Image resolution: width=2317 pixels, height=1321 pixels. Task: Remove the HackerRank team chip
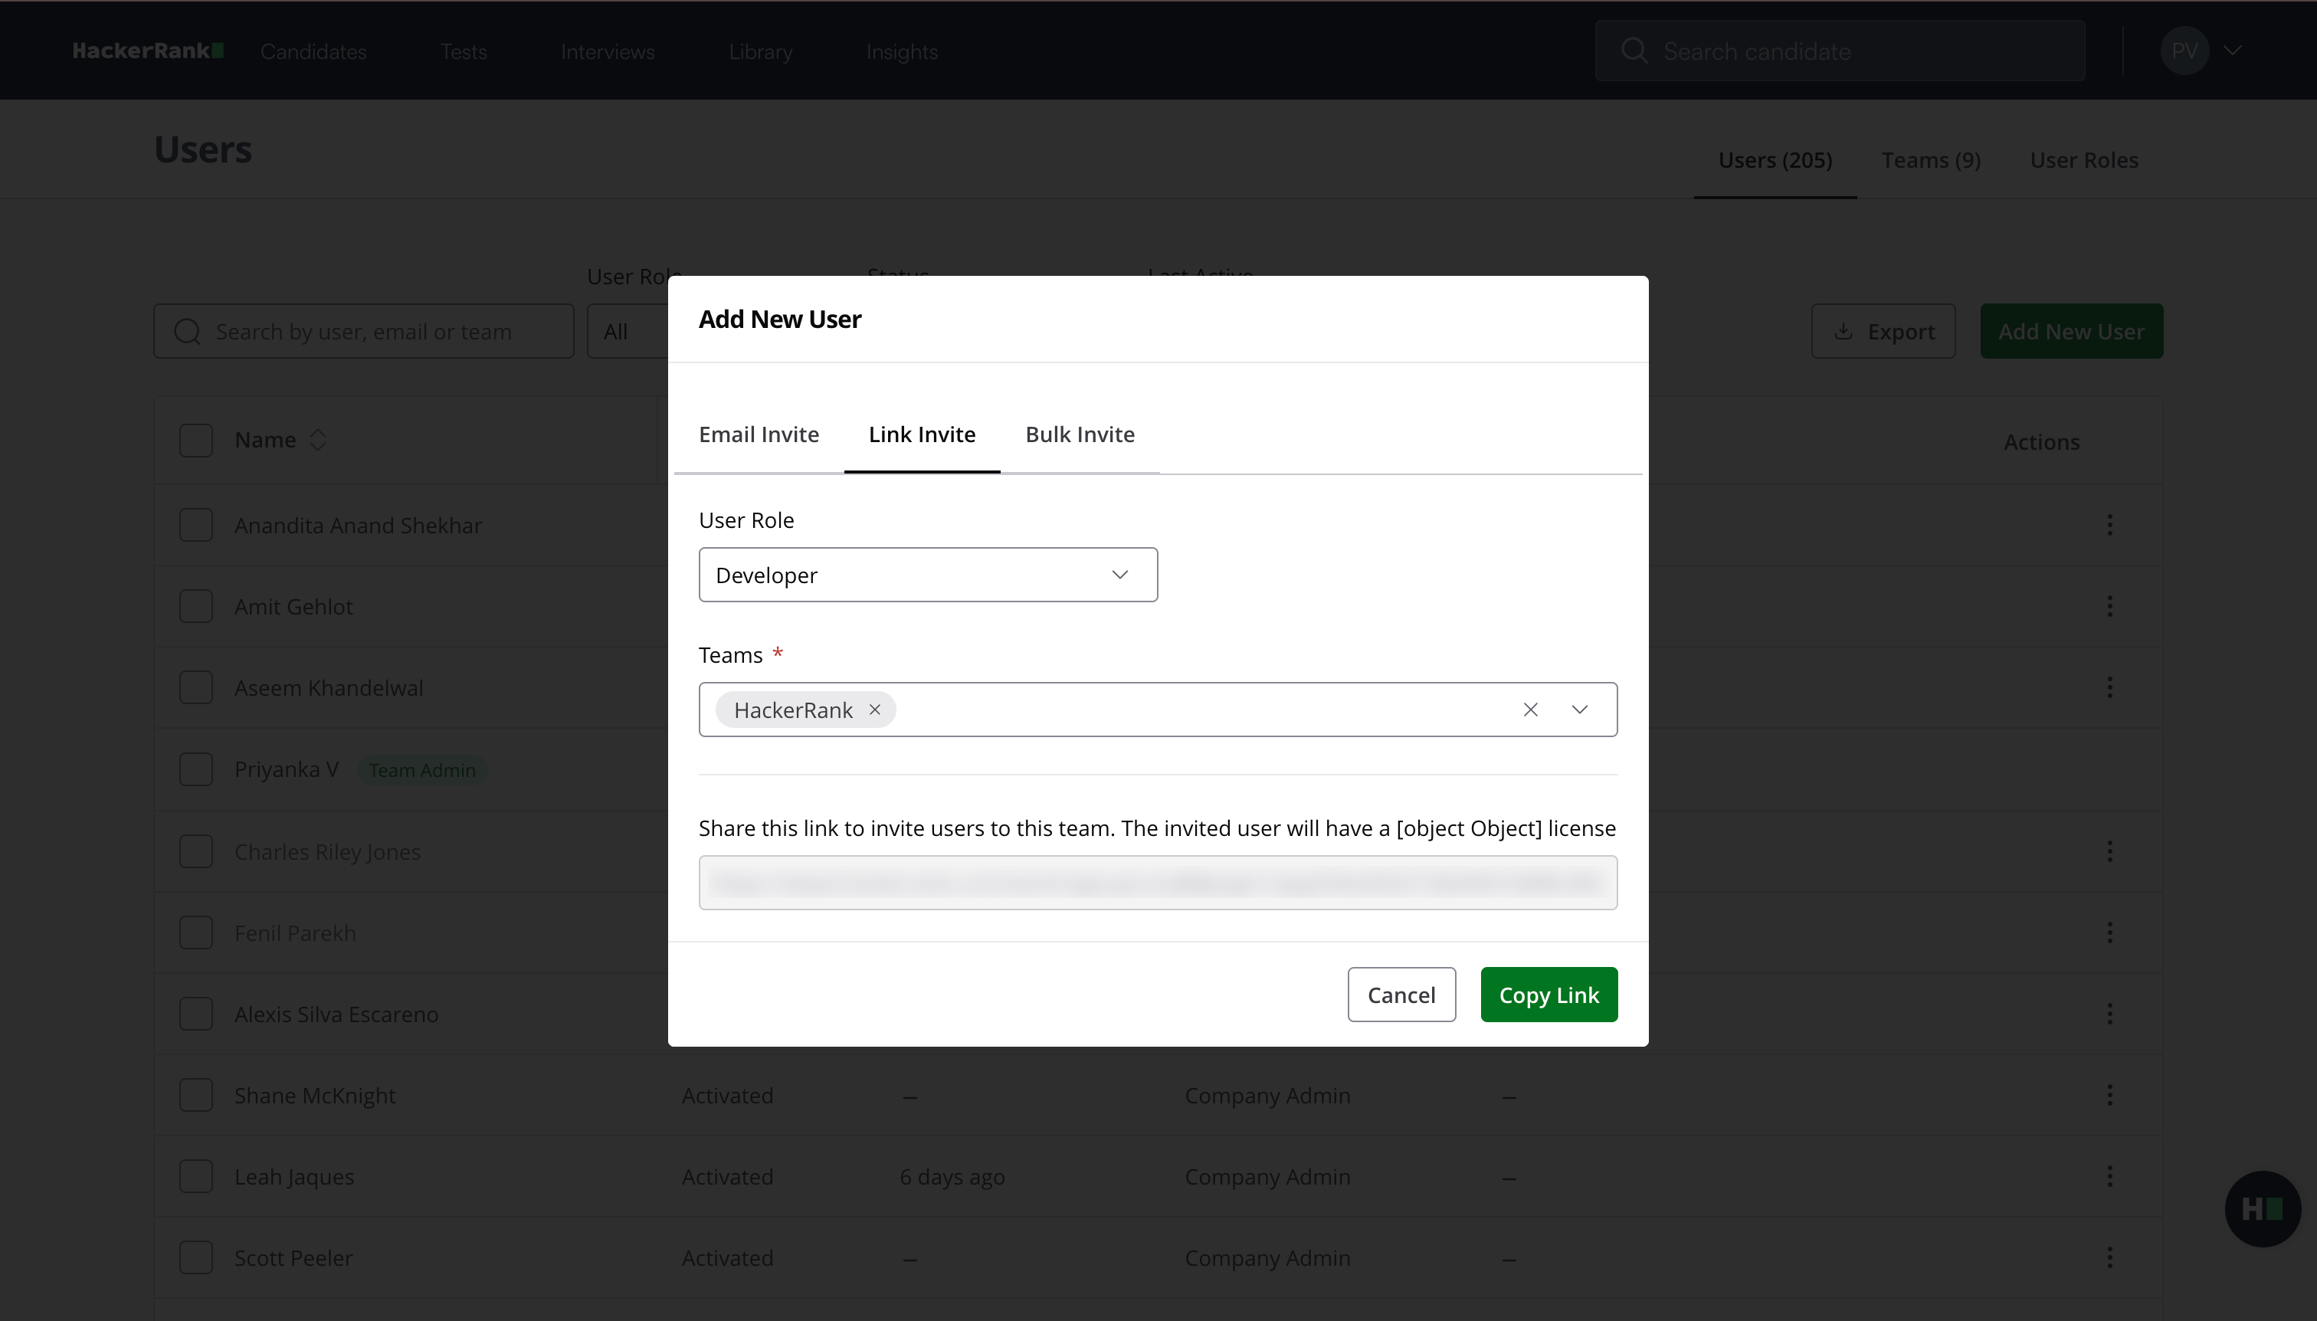point(874,710)
